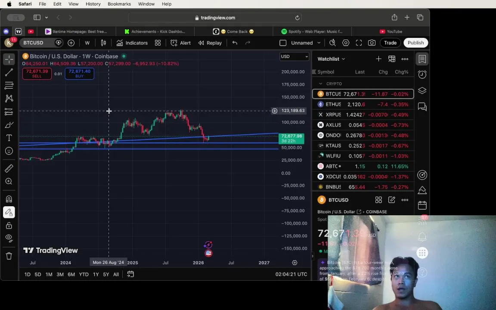Viewport: 496px width, 310px height.
Task: Select the Text annotation tool
Action: point(9,138)
